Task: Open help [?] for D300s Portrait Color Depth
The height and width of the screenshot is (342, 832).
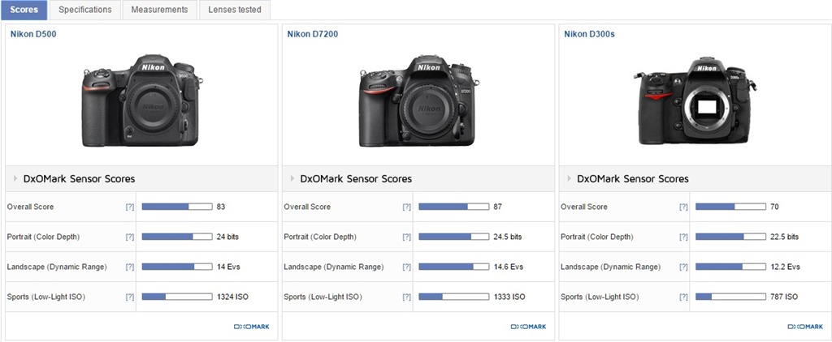Action: [x=683, y=237]
